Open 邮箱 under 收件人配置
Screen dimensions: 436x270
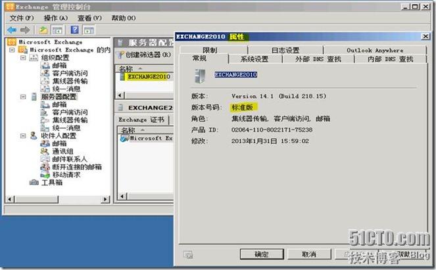tap(59, 143)
